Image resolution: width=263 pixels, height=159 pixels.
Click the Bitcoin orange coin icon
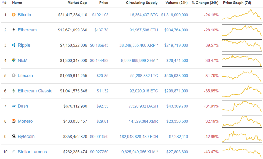point(13,15)
